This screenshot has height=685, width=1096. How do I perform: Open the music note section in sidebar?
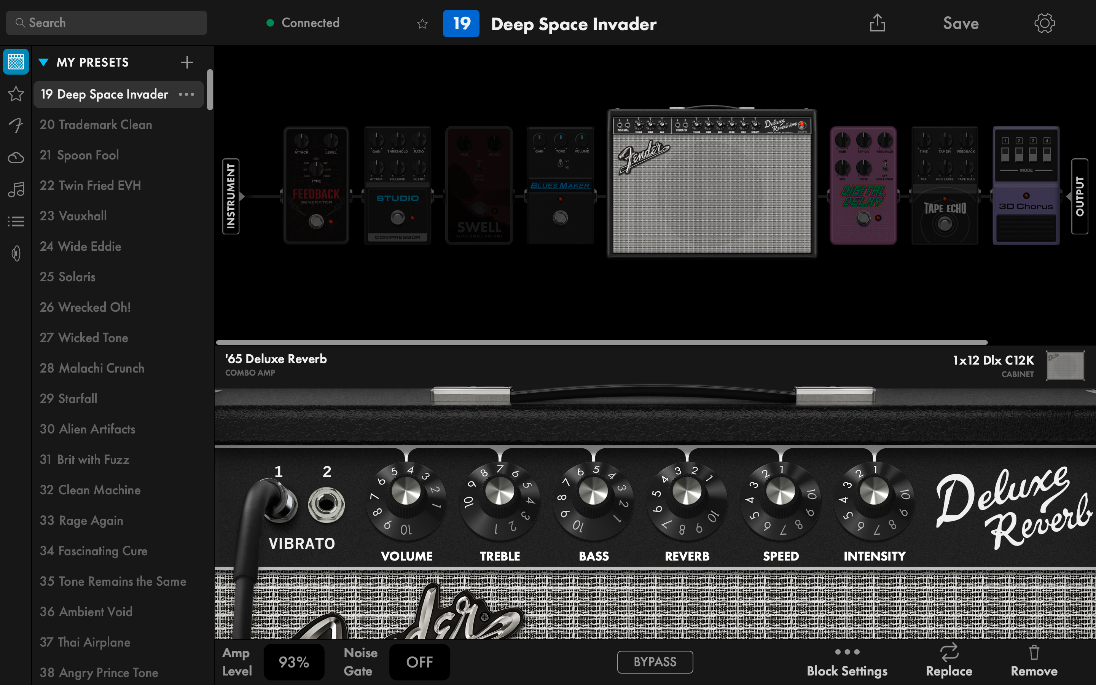[16, 190]
